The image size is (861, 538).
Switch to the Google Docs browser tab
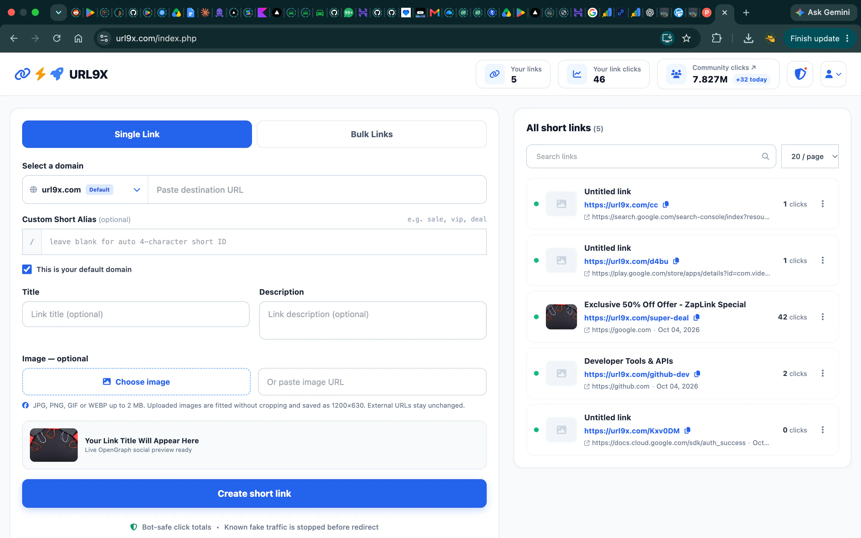tap(191, 13)
